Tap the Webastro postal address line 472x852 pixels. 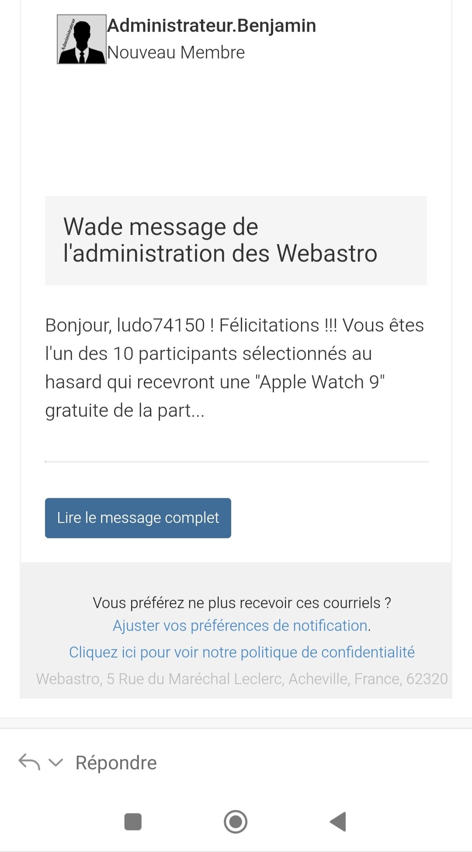(242, 679)
